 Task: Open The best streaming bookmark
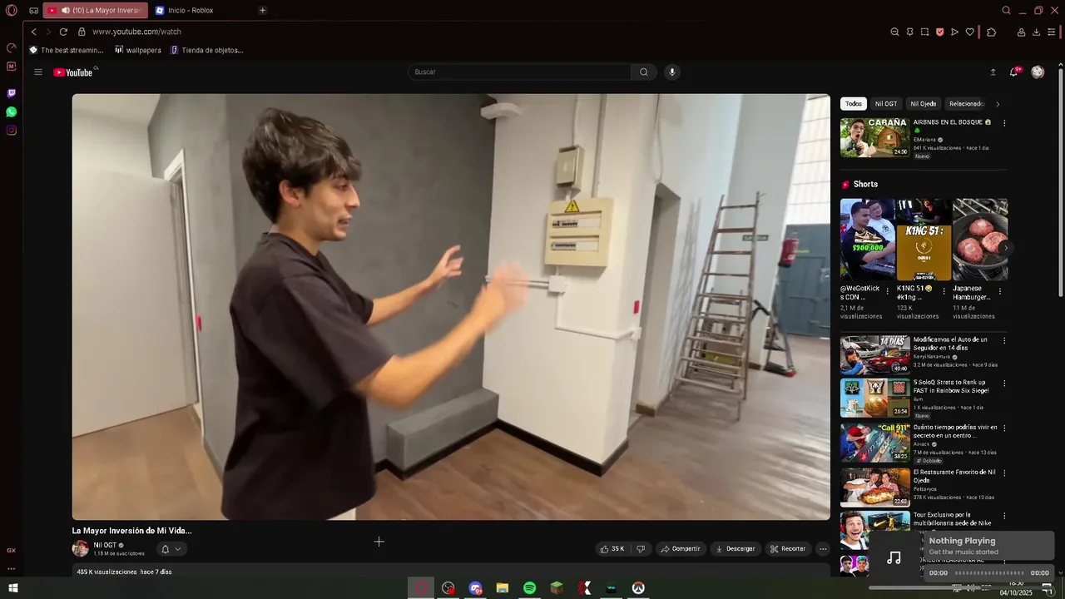point(67,50)
